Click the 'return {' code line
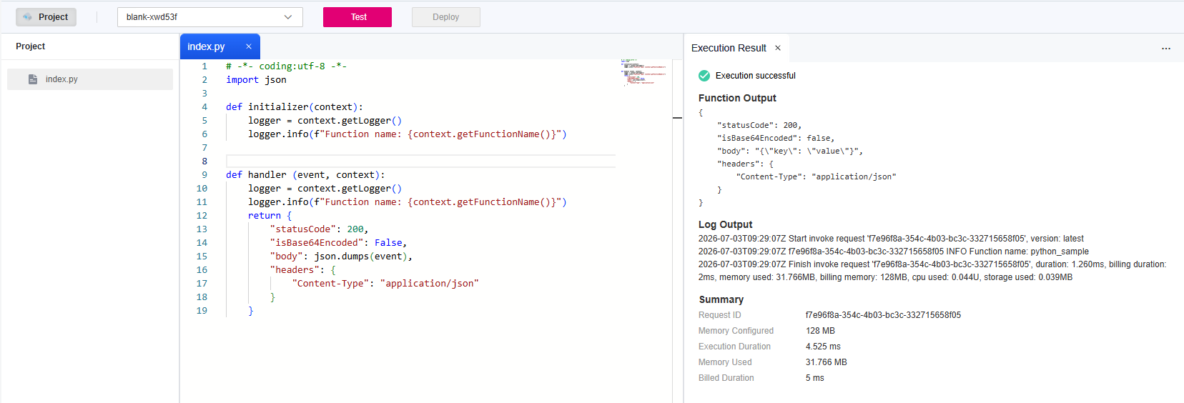The height and width of the screenshot is (403, 1184). coord(270,216)
